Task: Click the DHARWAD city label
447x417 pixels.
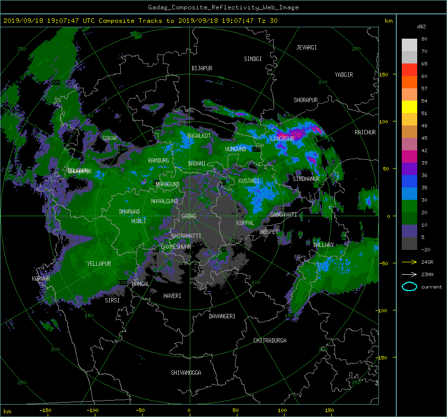Action: click(129, 212)
